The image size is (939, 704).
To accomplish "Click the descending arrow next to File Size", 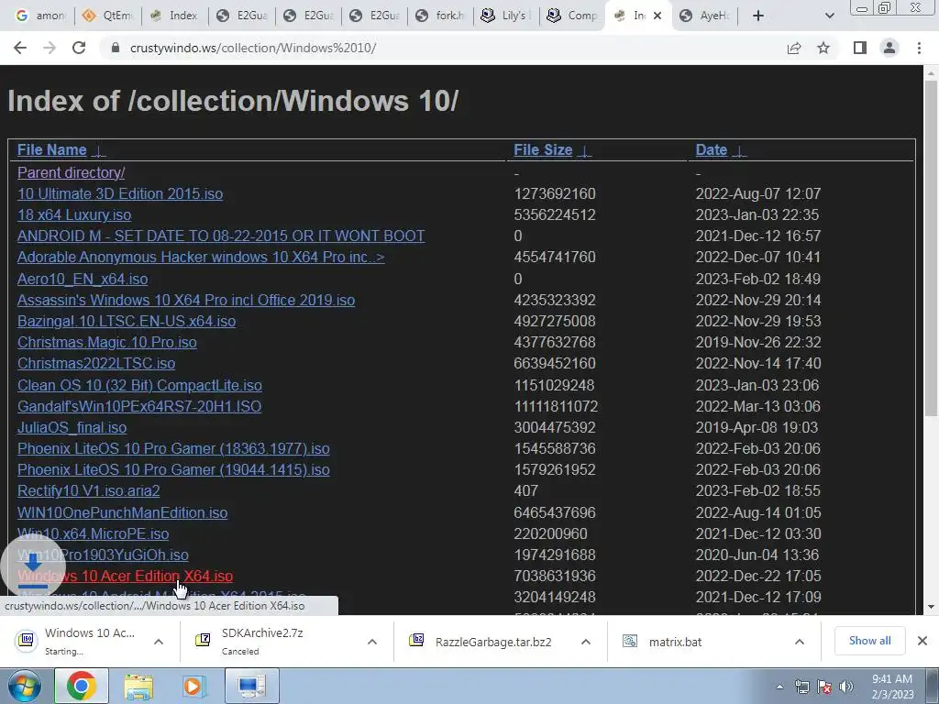I will pyautogui.click(x=584, y=151).
